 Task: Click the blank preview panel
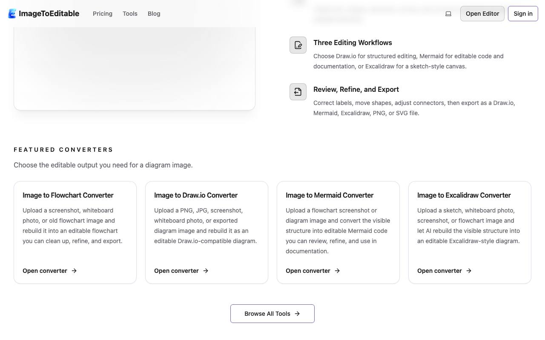tap(135, 68)
